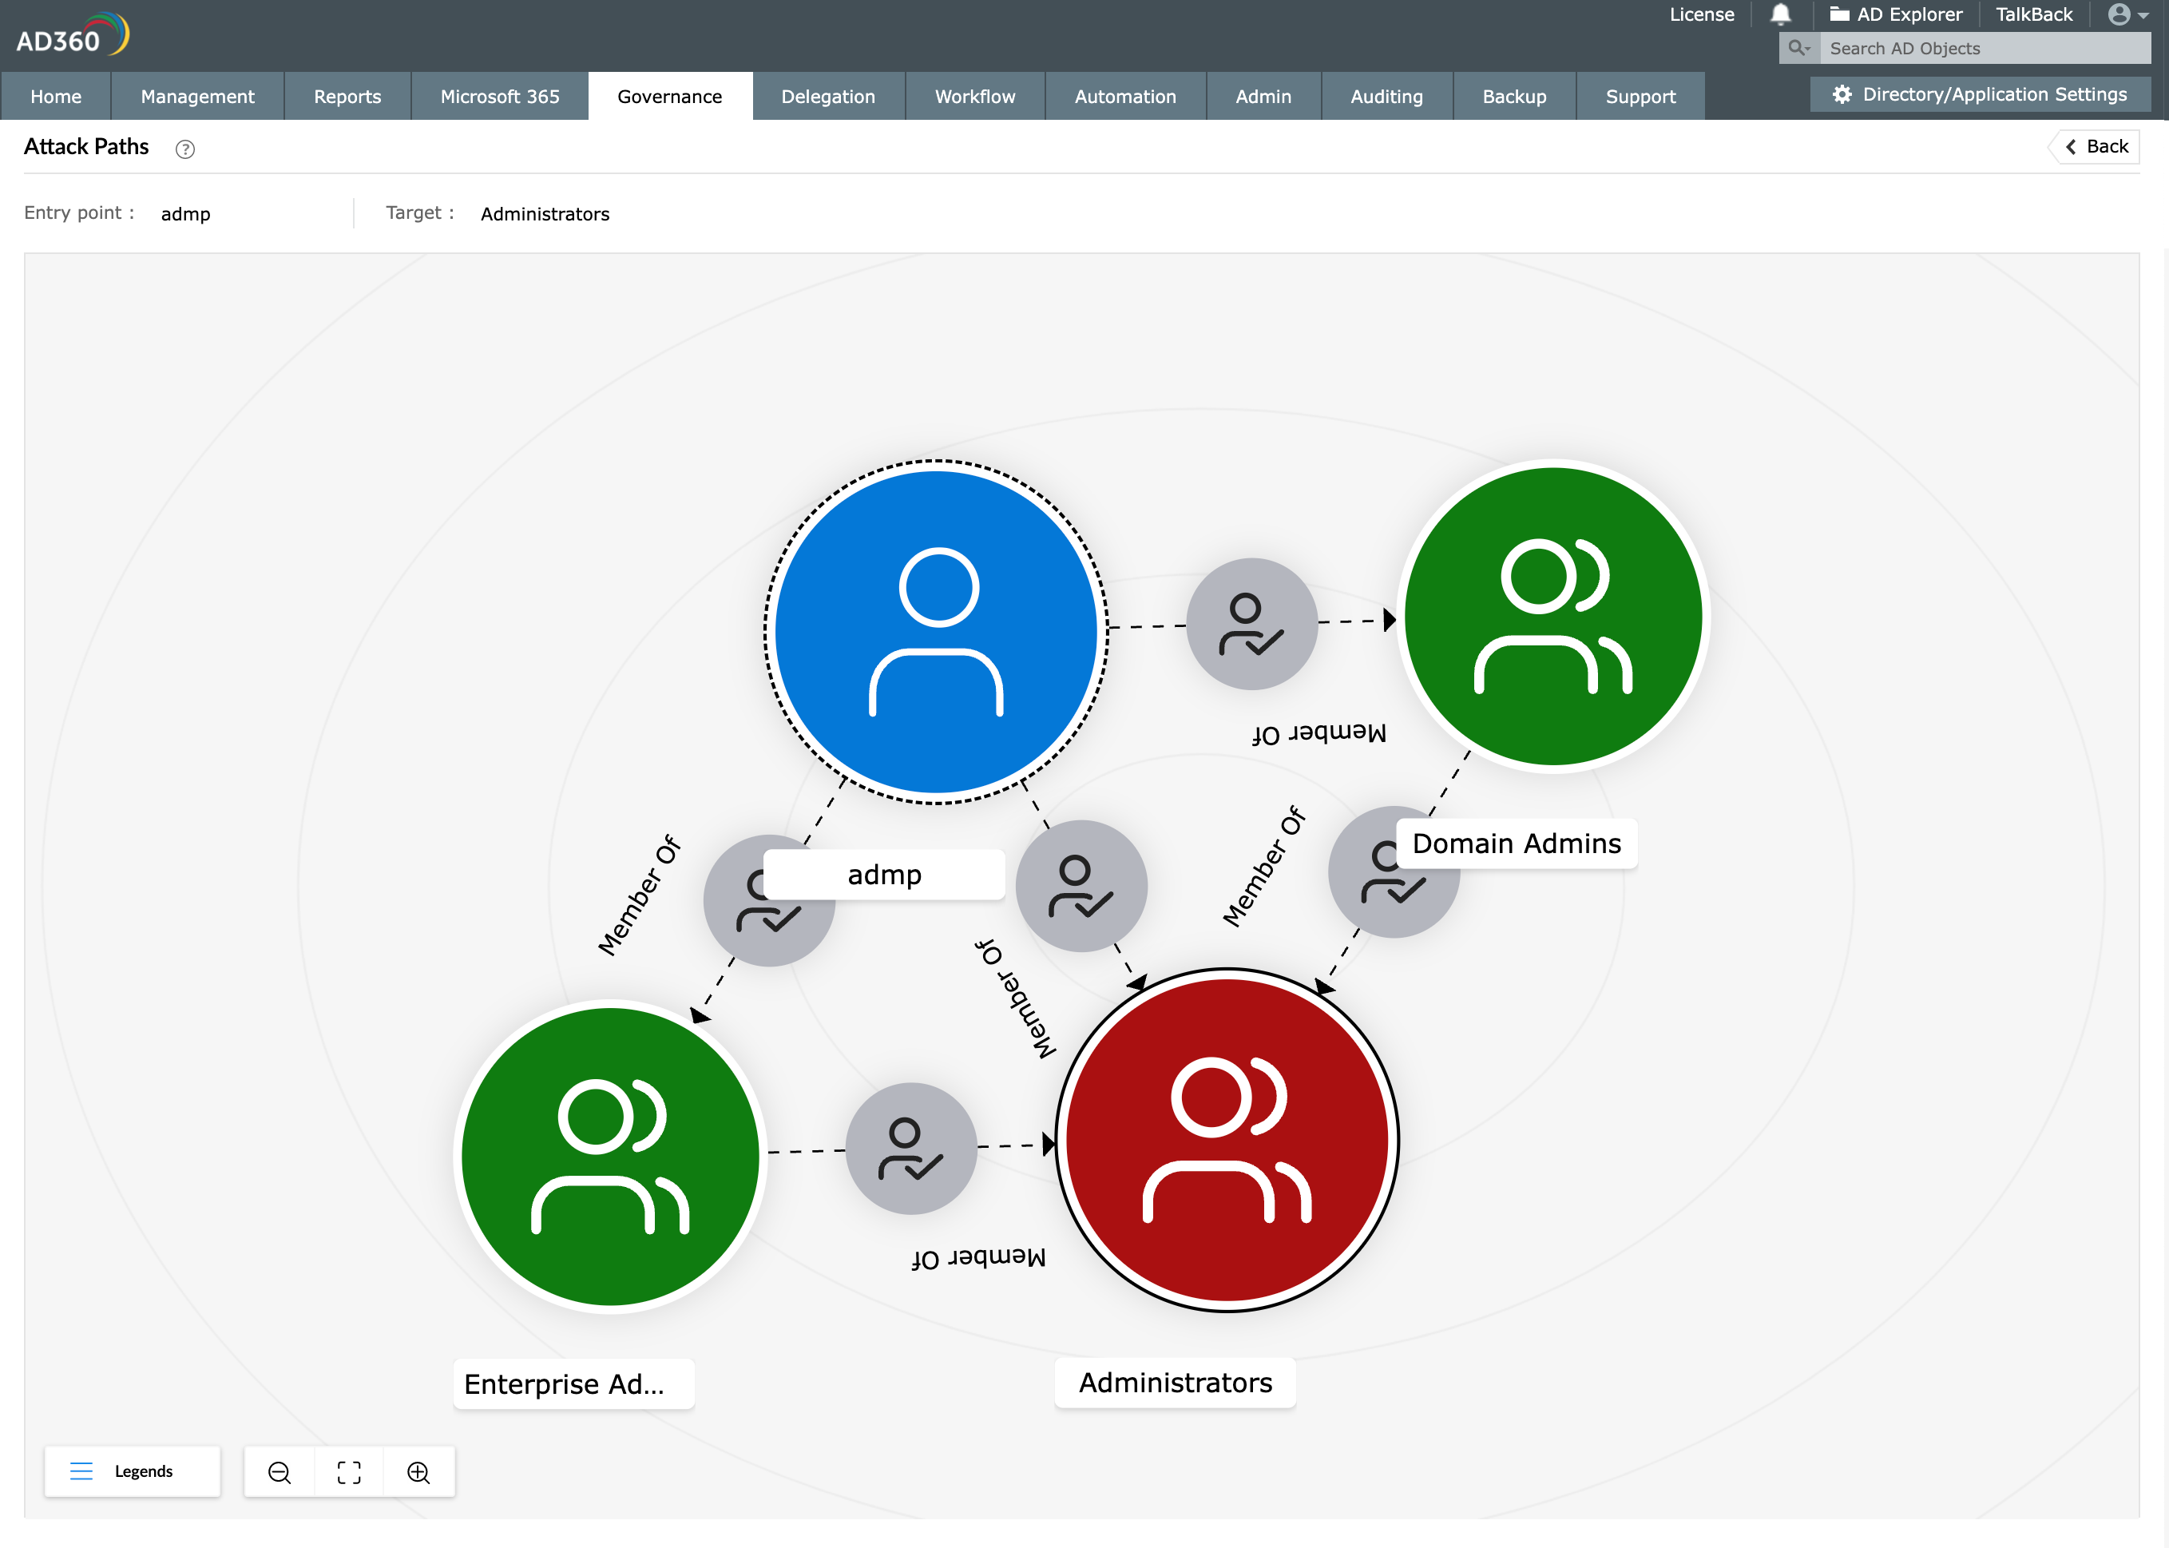Click the Back button
This screenshot has height=1548, width=2169.
[2096, 147]
